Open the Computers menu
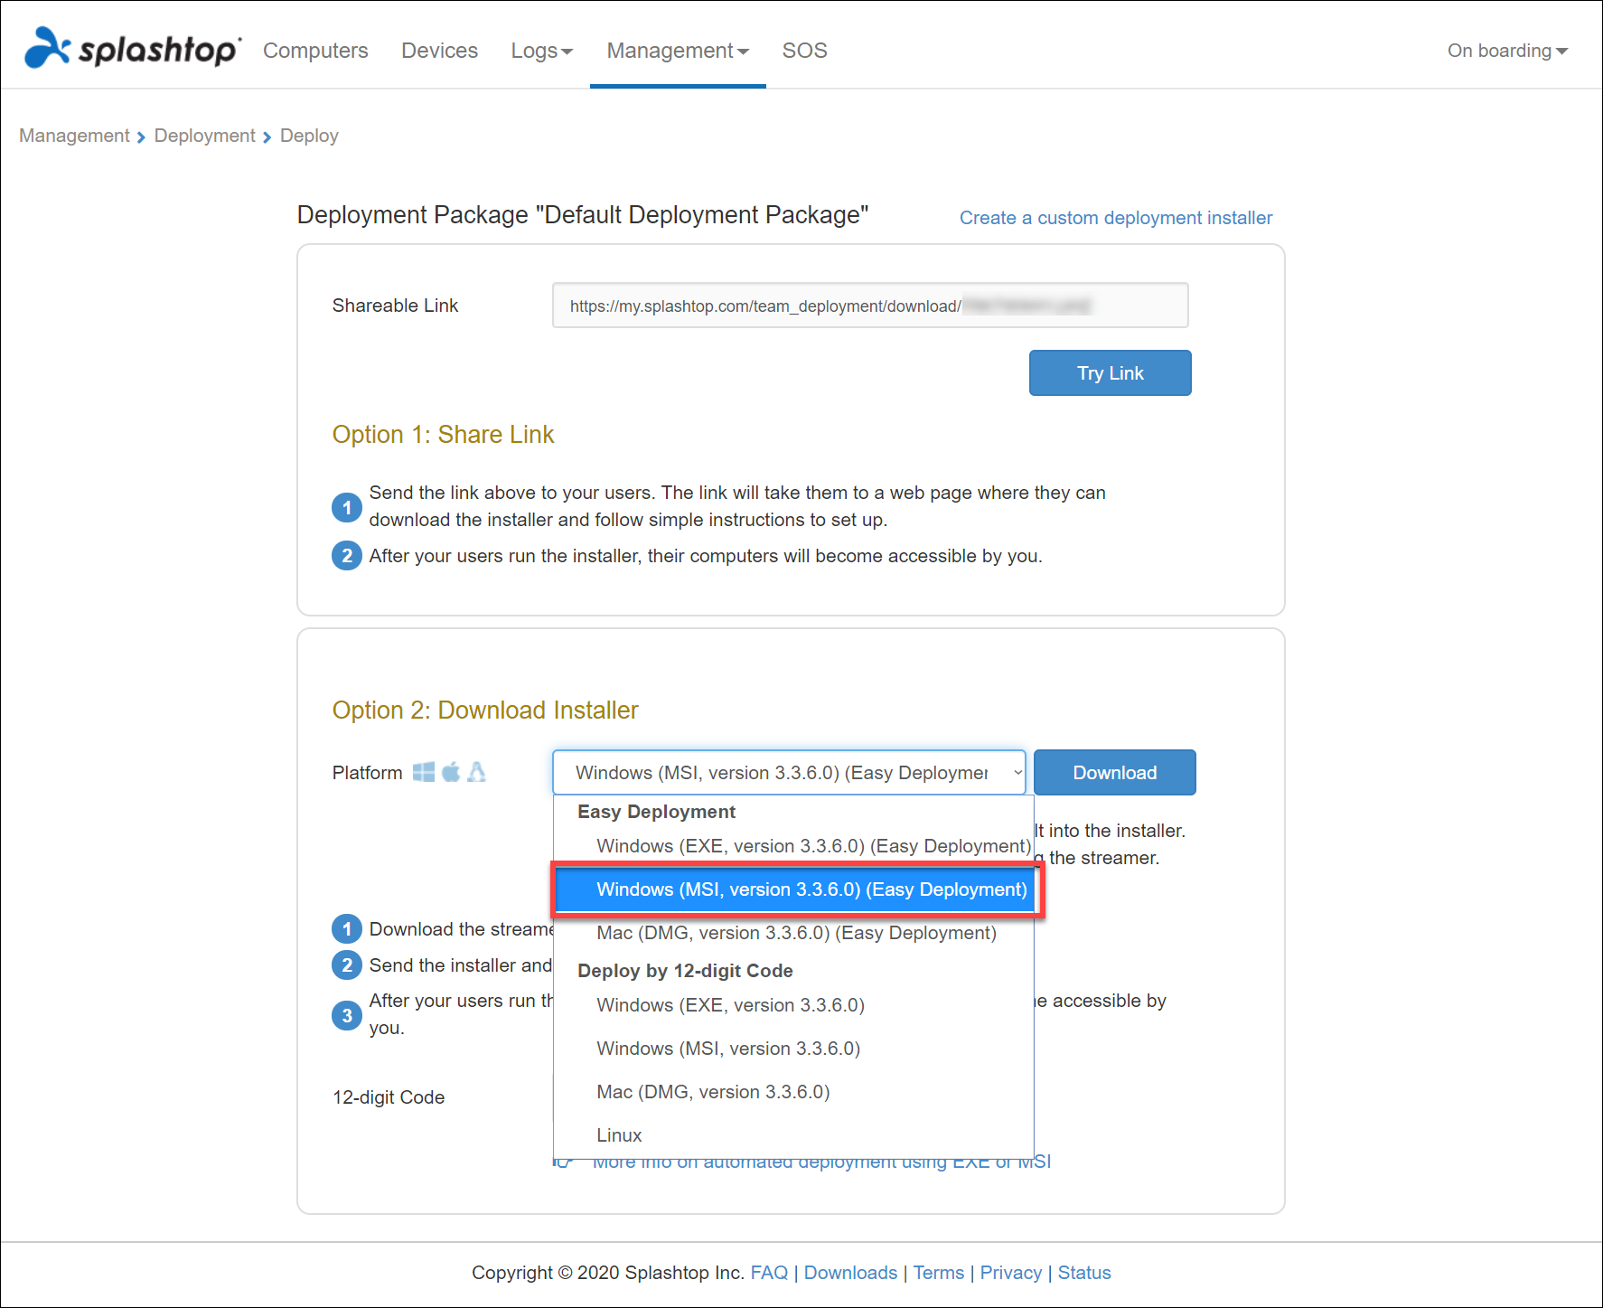 [x=315, y=51]
